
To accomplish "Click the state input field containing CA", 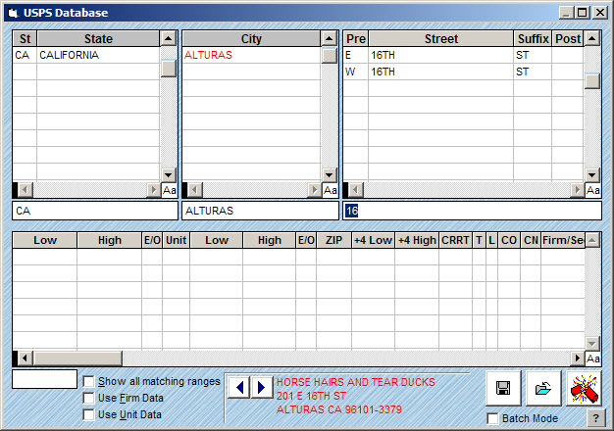I will (95, 211).
